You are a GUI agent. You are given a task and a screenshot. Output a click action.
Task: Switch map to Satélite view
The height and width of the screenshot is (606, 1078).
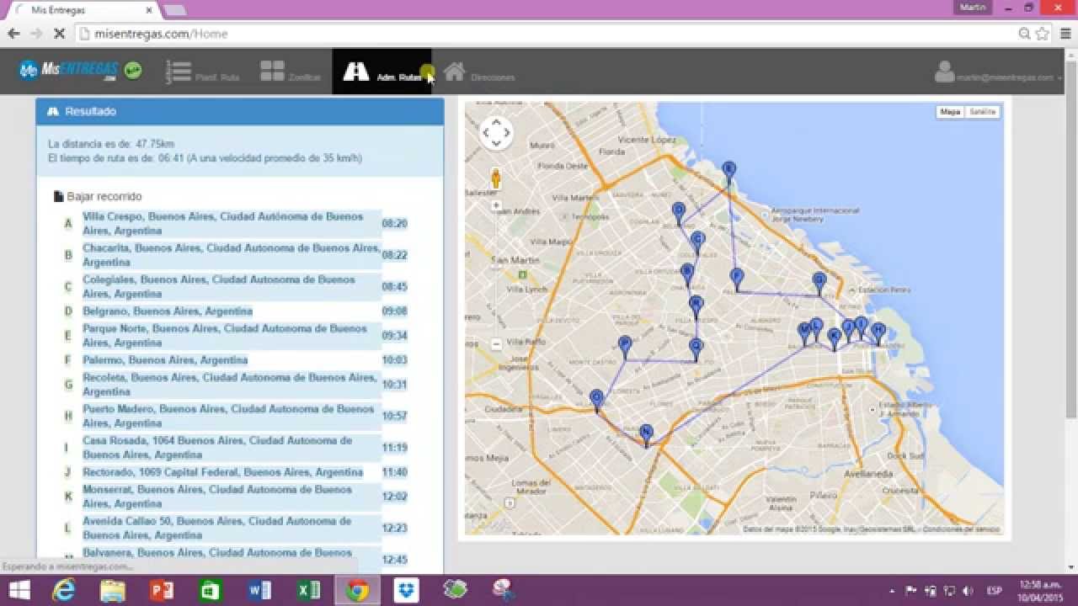982,112
